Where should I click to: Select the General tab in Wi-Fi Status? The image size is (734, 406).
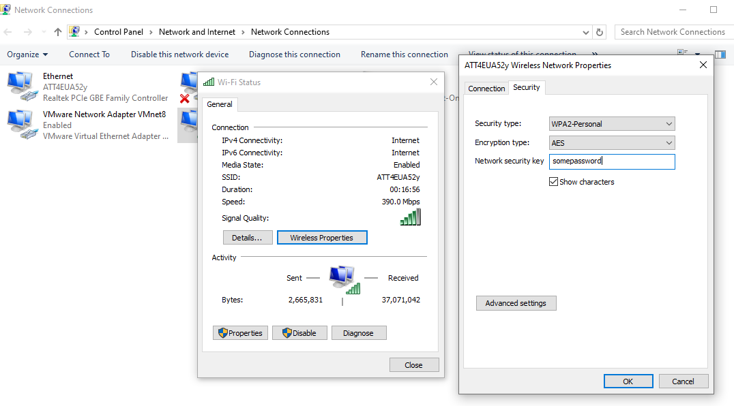click(220, 104)
